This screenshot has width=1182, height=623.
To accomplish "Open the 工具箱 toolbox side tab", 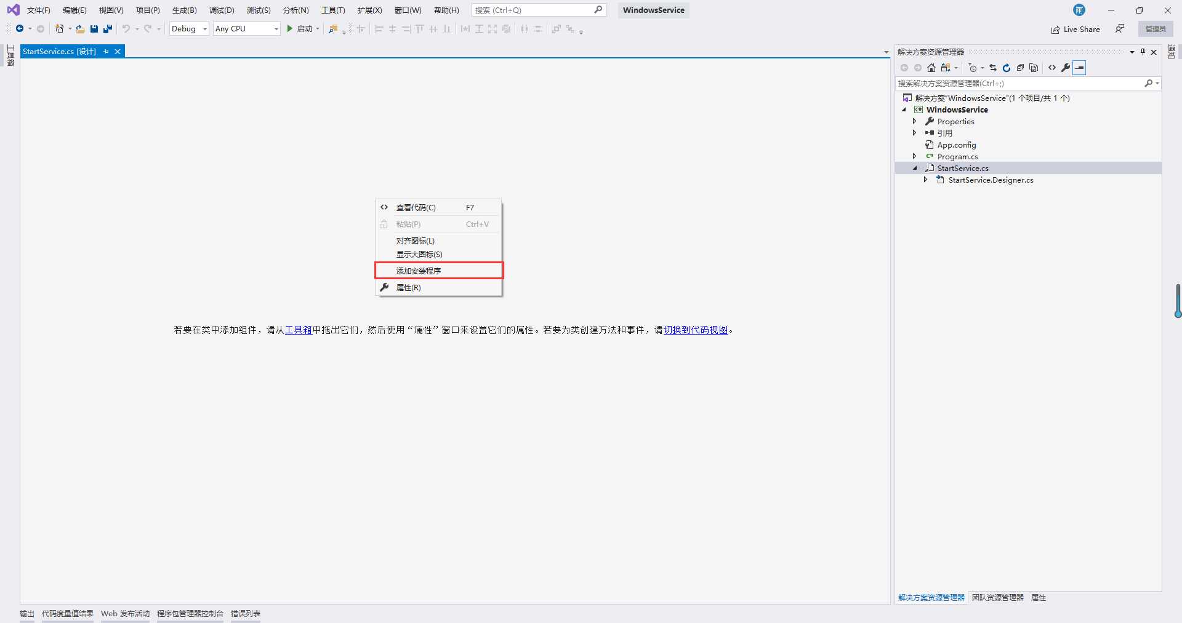I will [x=10, y=55].
